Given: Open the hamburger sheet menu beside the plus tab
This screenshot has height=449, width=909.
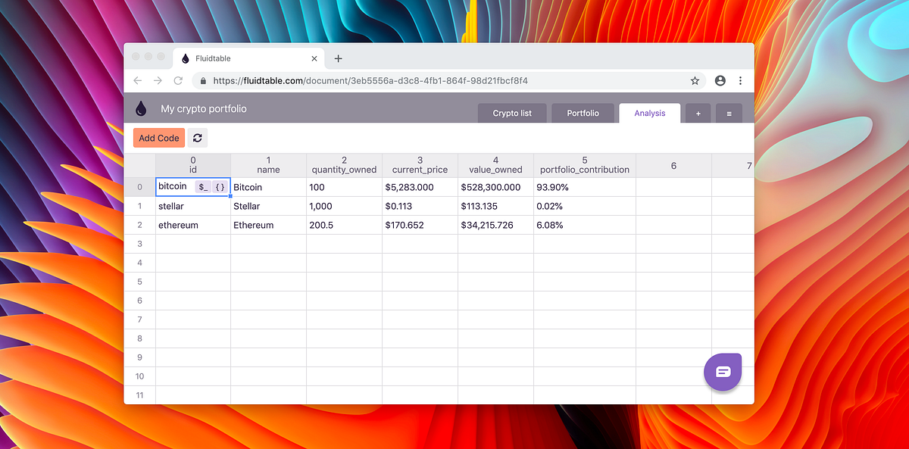Looking at the screenshot, I should (x=729, y=113).
